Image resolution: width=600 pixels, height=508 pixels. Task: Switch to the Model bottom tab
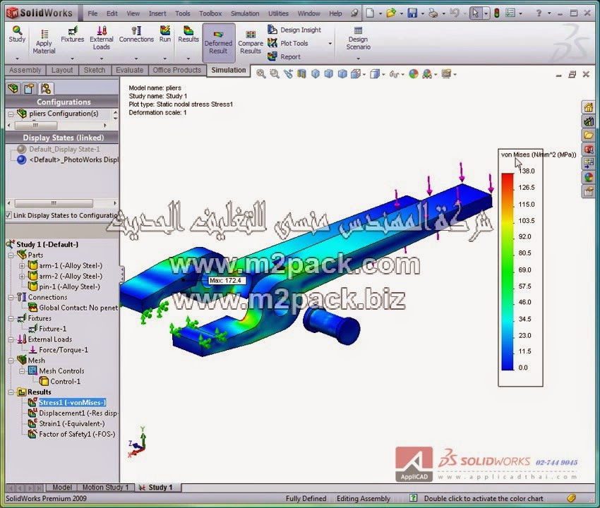point(61,487)
